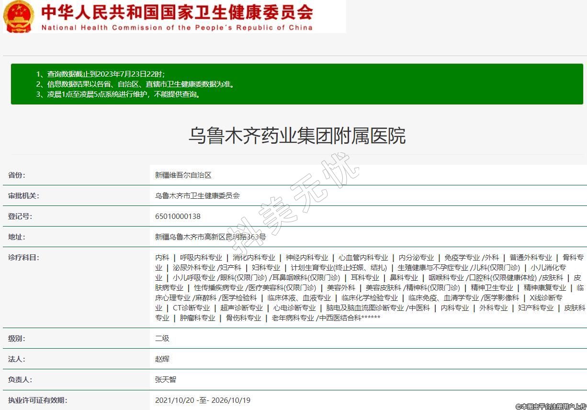Click the registration number 65010000138
This screenshot has width=587, height=410.
178,216
